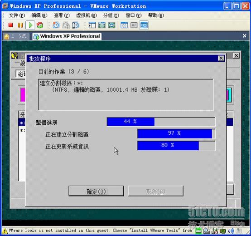The image size is (251, 236).
Task: Open the 文件 (F) menu
Action: [x=17, y=15]
